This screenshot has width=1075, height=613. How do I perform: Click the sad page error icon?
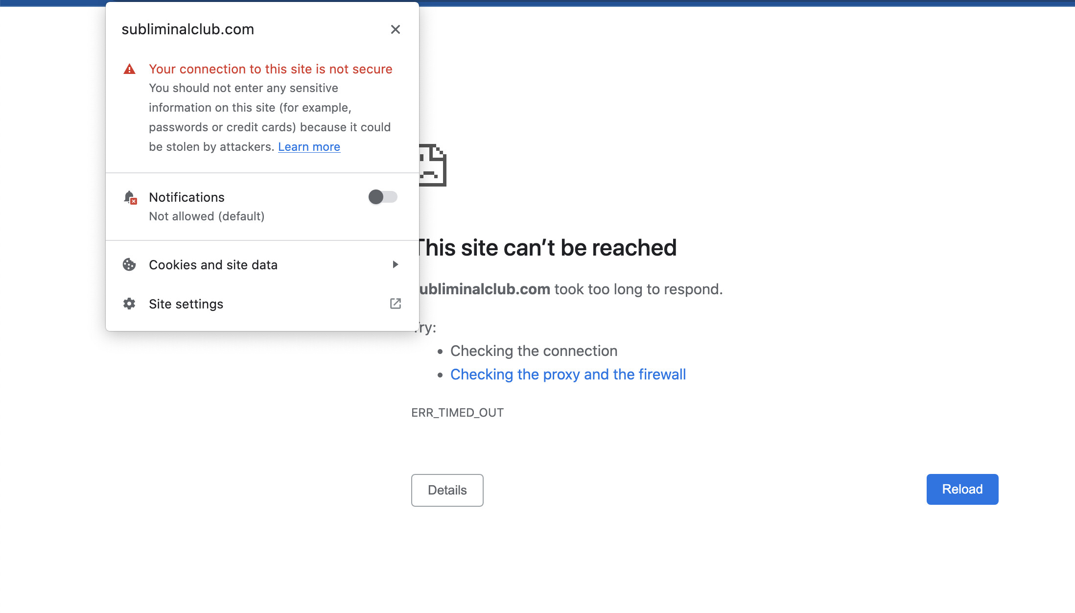coord(433,165)
